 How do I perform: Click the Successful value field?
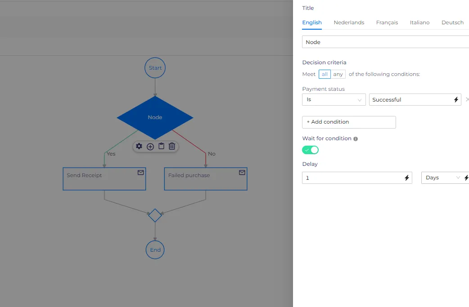tap(415, 100)
